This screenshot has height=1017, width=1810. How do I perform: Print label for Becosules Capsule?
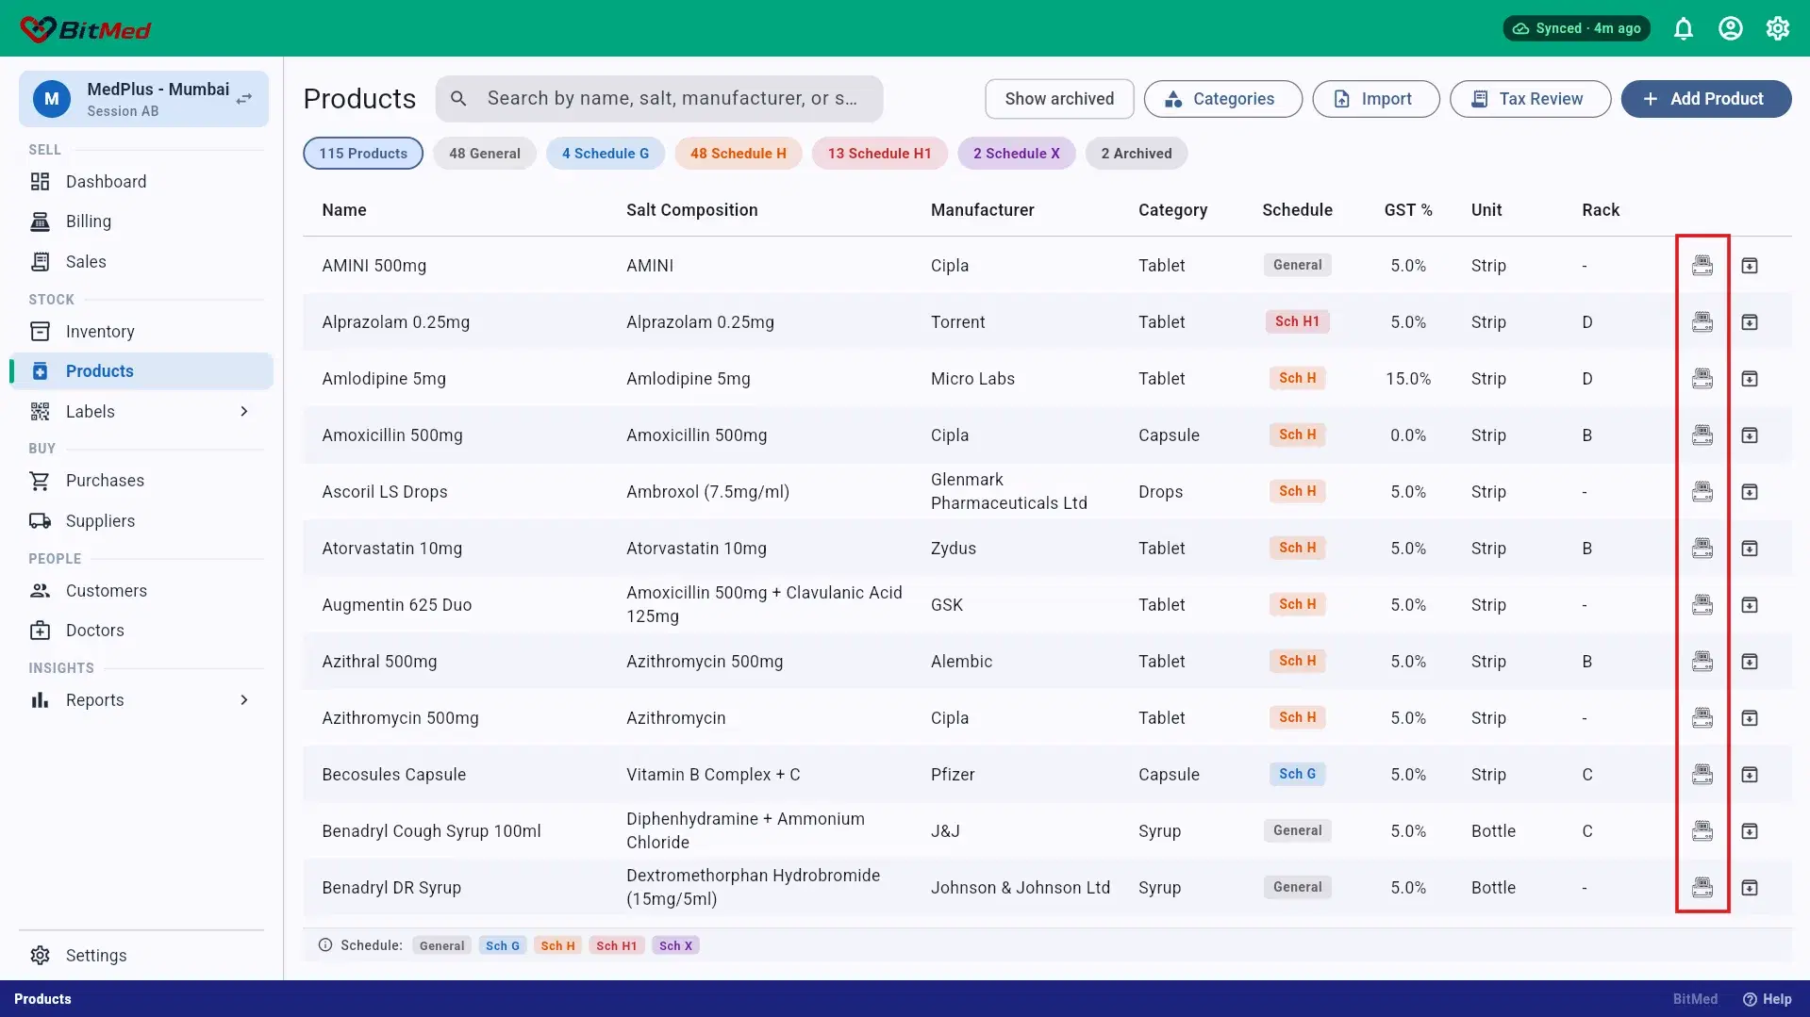coord(1702,775)
